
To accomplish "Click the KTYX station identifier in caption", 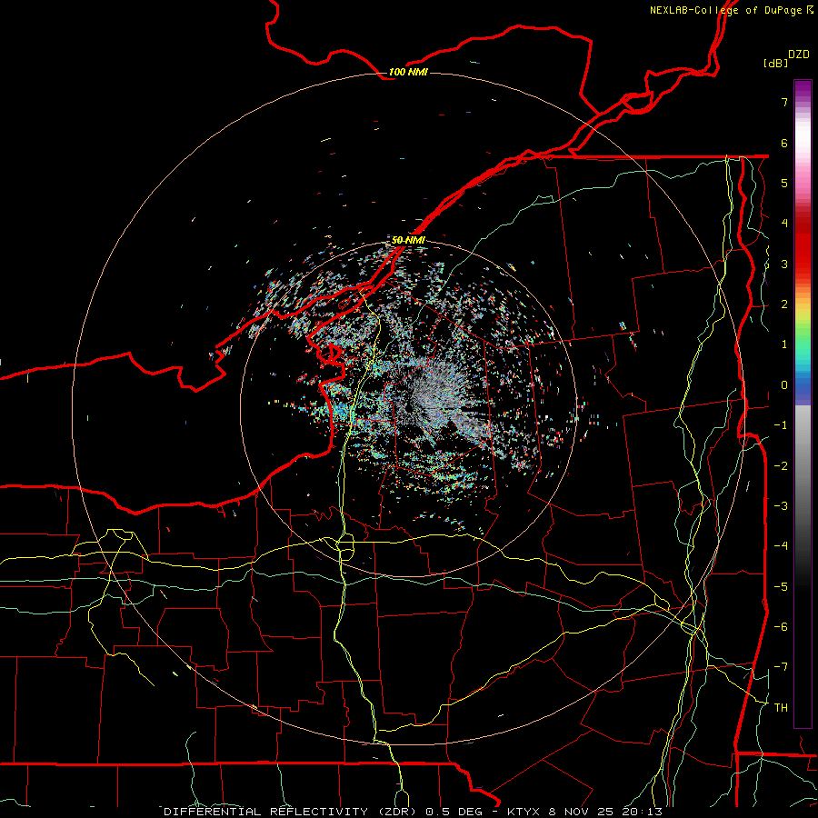I will [x=524, y=812].
